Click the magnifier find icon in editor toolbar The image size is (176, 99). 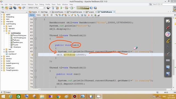point(57,15)
